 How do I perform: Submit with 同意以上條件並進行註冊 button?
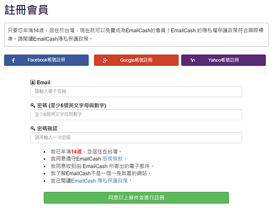pos(136,197)
